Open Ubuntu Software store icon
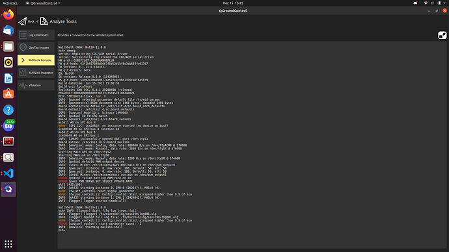Viewport: 449px width, 252px height. [x=8, y=94]
